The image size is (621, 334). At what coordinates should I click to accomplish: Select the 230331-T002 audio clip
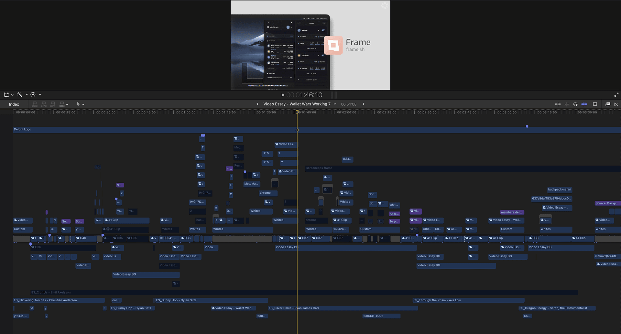point(381,316)
